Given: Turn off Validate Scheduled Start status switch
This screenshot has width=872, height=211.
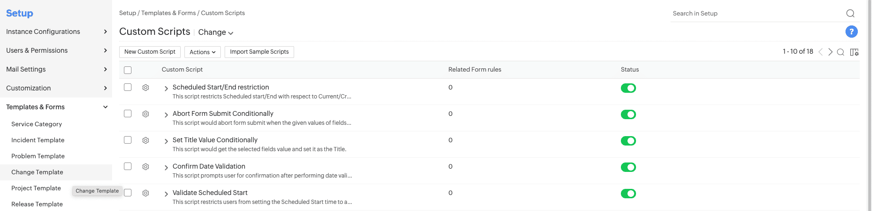Looking at the screenshot, I should click(x=628, y=194).
